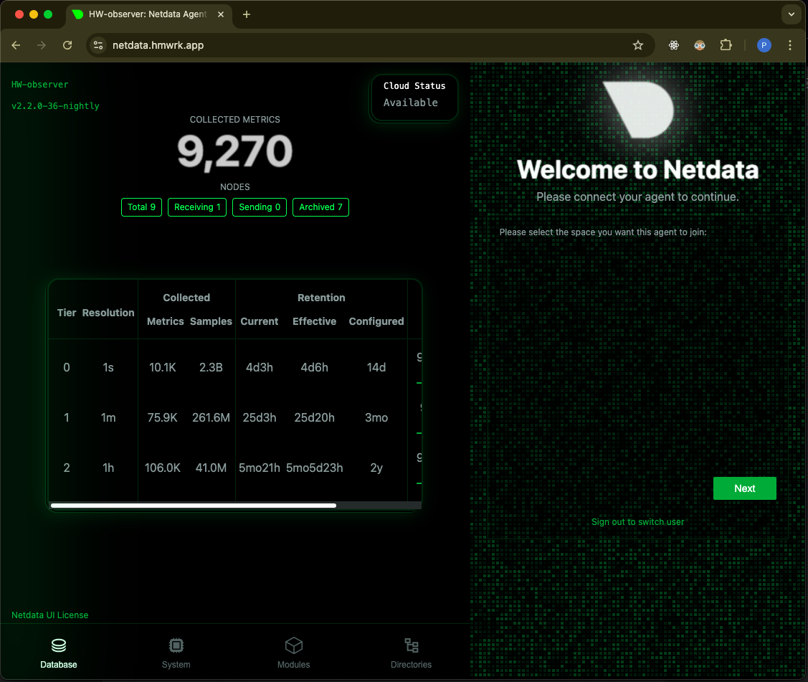
Task: Go back with the browser back arrow
Action: click(16, 45)
